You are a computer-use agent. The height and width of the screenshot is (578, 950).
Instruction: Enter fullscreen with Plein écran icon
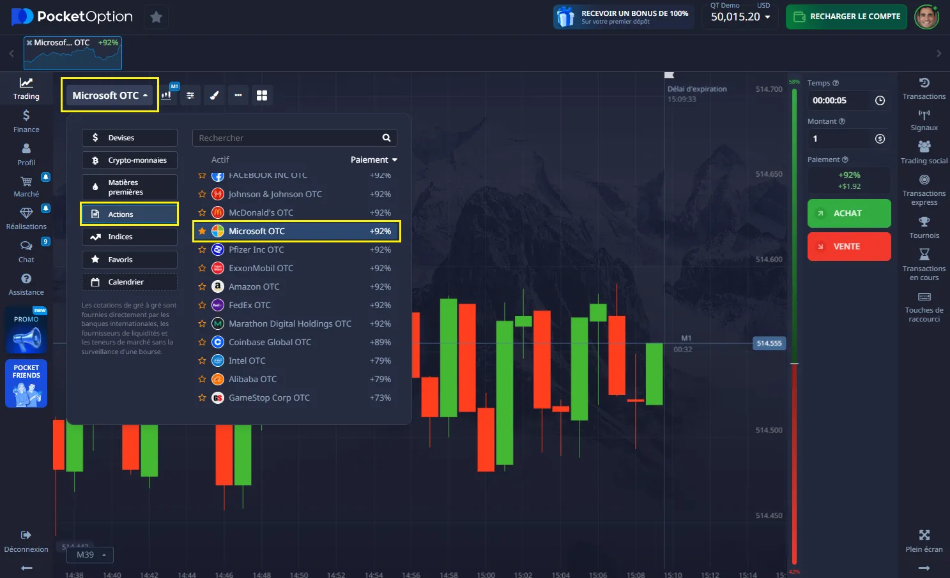click(x=924, y=540)
